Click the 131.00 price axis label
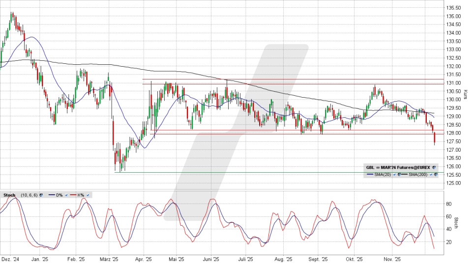The height and width of the screenshot is (265, 472). 454,83
